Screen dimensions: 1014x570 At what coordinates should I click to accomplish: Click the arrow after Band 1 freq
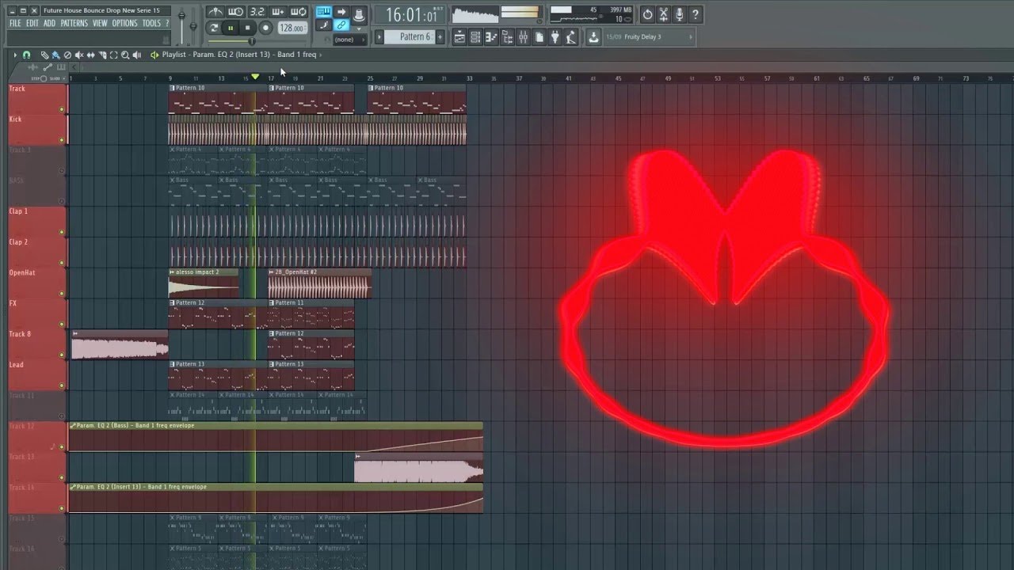[x=321, y=55]
